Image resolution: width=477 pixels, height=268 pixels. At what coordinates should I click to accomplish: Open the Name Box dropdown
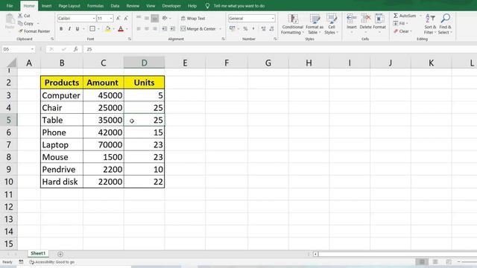pyautogui.click(x=32, y=49)
